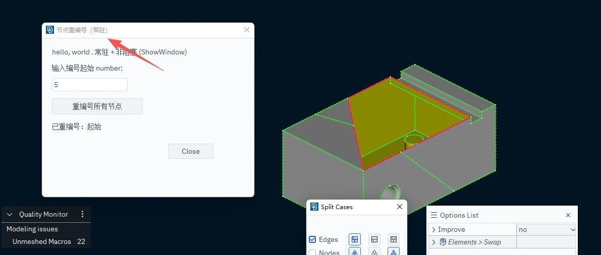Viewport: 601px width, 255px height.
Task: Expand the Elements > Swap row
Action: point(434,242)
